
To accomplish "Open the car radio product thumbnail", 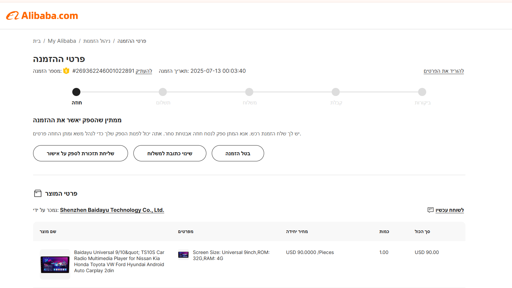I will tap(55, 264).
